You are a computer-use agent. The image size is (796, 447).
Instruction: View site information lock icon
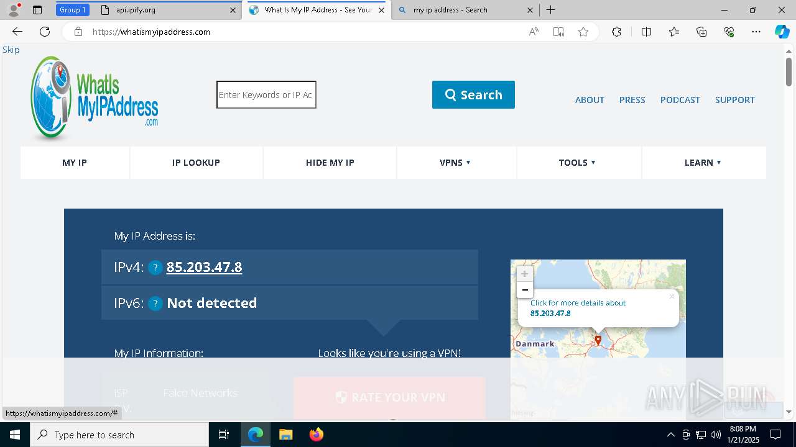[78, 32]
